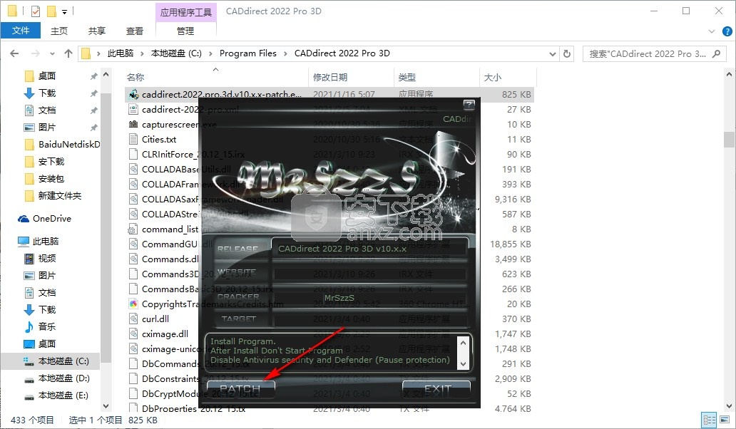Click the TARGET label in the patcher
The image size is (736, 429).
(x=238, y=319)
